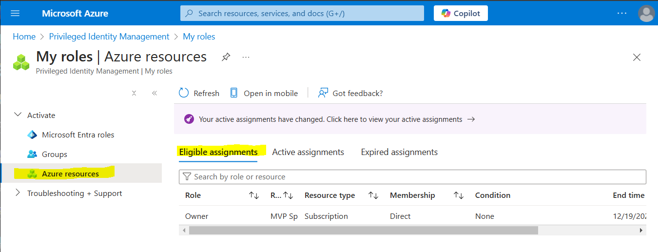Open My roles breadcrumb link
The height and width of the screenshot is (252, 658).
coord(199,37)
